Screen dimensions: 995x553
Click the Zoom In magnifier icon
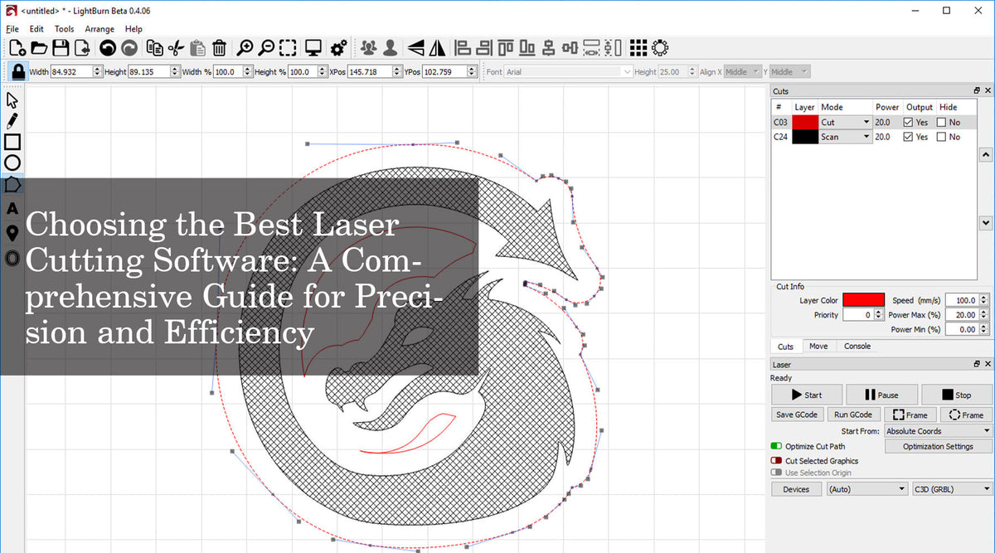[x=245, y=47]
